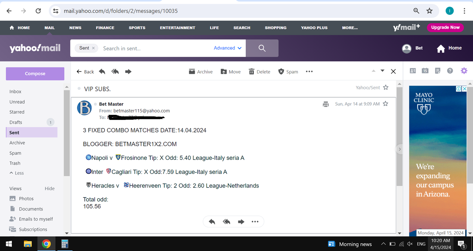
Task: Click the search magnifier button
Action: (262, 48)
